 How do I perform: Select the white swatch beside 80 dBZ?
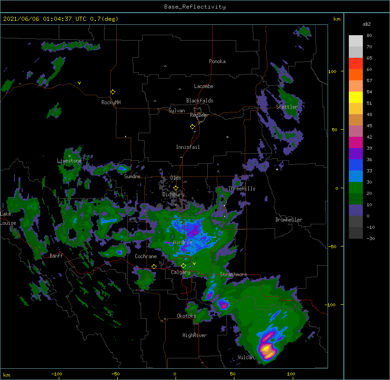pyautogui.click(x=356, y=41)
